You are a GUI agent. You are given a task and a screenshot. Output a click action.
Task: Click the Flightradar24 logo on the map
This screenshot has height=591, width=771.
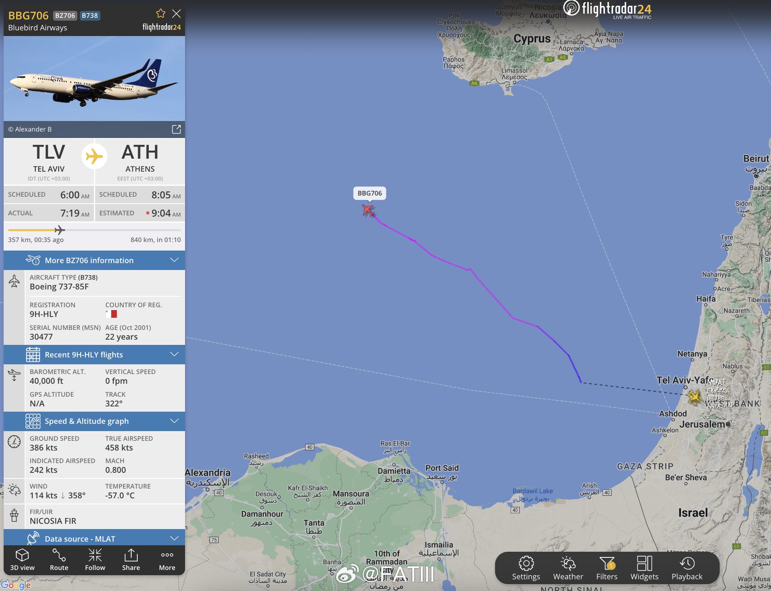click(x=607, y=10)
